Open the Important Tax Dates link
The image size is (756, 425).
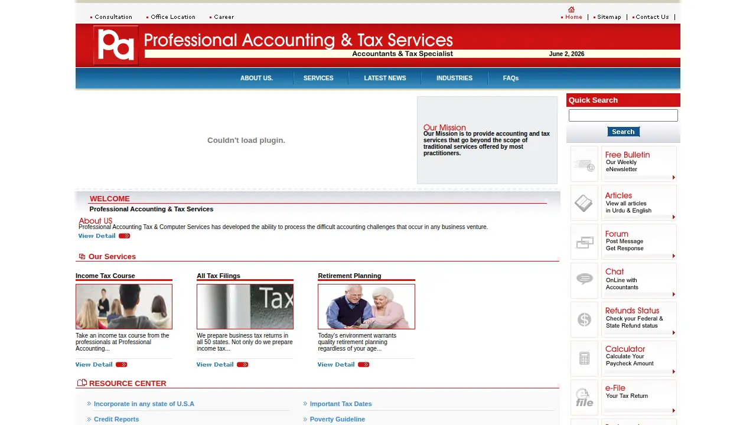[x=341, y=404]
